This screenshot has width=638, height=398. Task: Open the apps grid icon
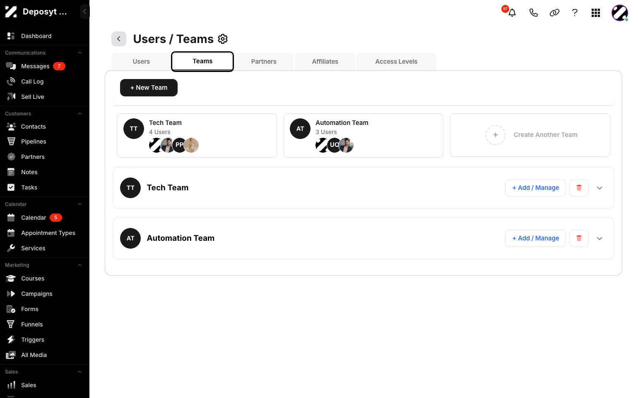(596, 13)
